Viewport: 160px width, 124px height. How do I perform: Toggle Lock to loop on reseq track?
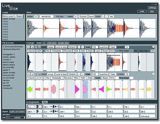pos(61,47)
